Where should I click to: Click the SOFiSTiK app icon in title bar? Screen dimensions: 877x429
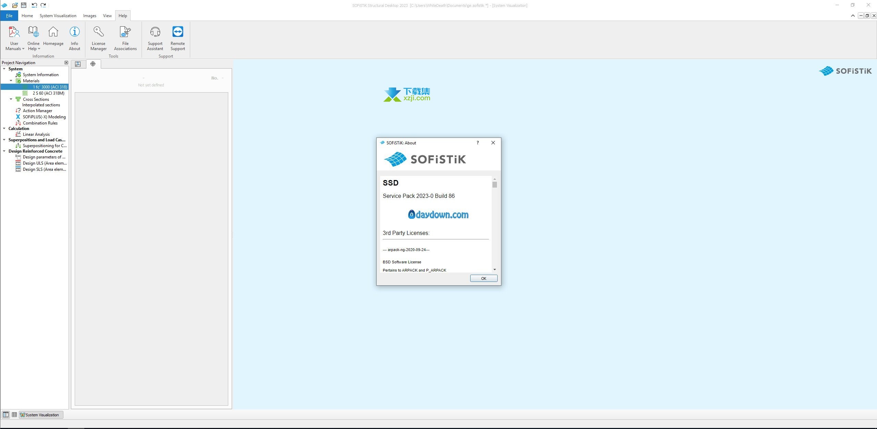[x=4, y=5]
